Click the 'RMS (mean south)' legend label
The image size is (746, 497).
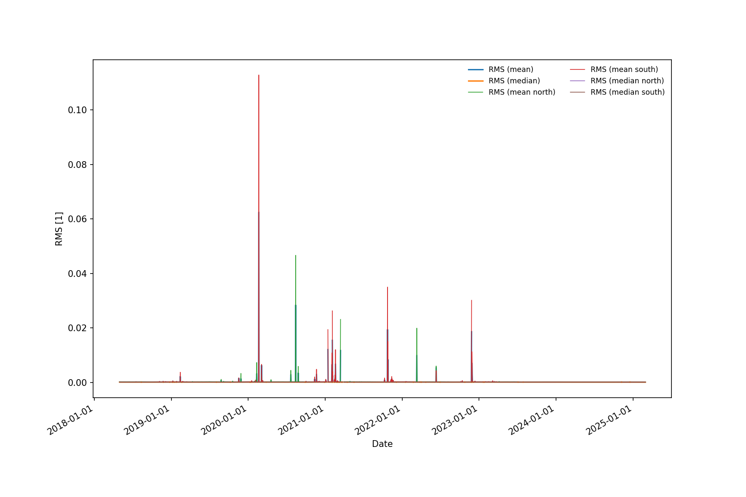tap(624, 69)
